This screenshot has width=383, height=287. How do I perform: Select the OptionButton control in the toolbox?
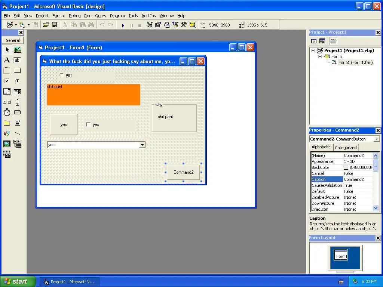coord(17,81)
